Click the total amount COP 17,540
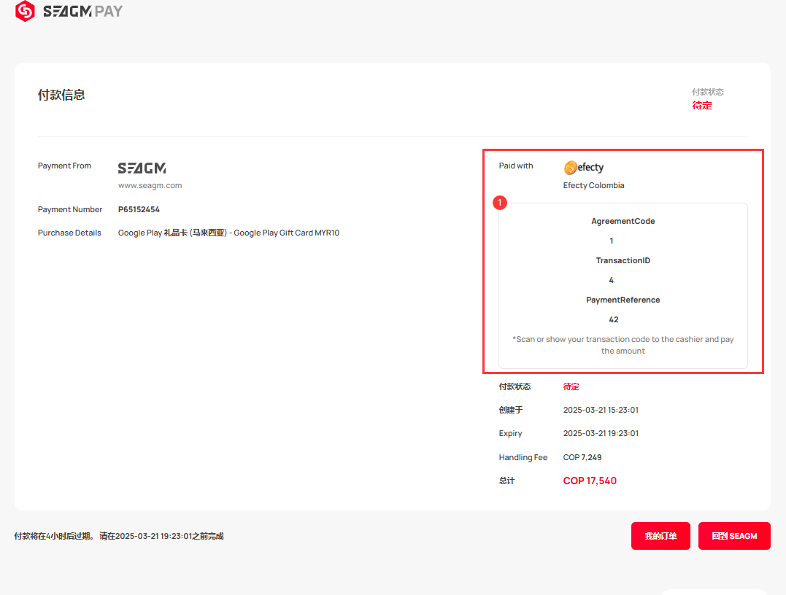 [590, 481]
